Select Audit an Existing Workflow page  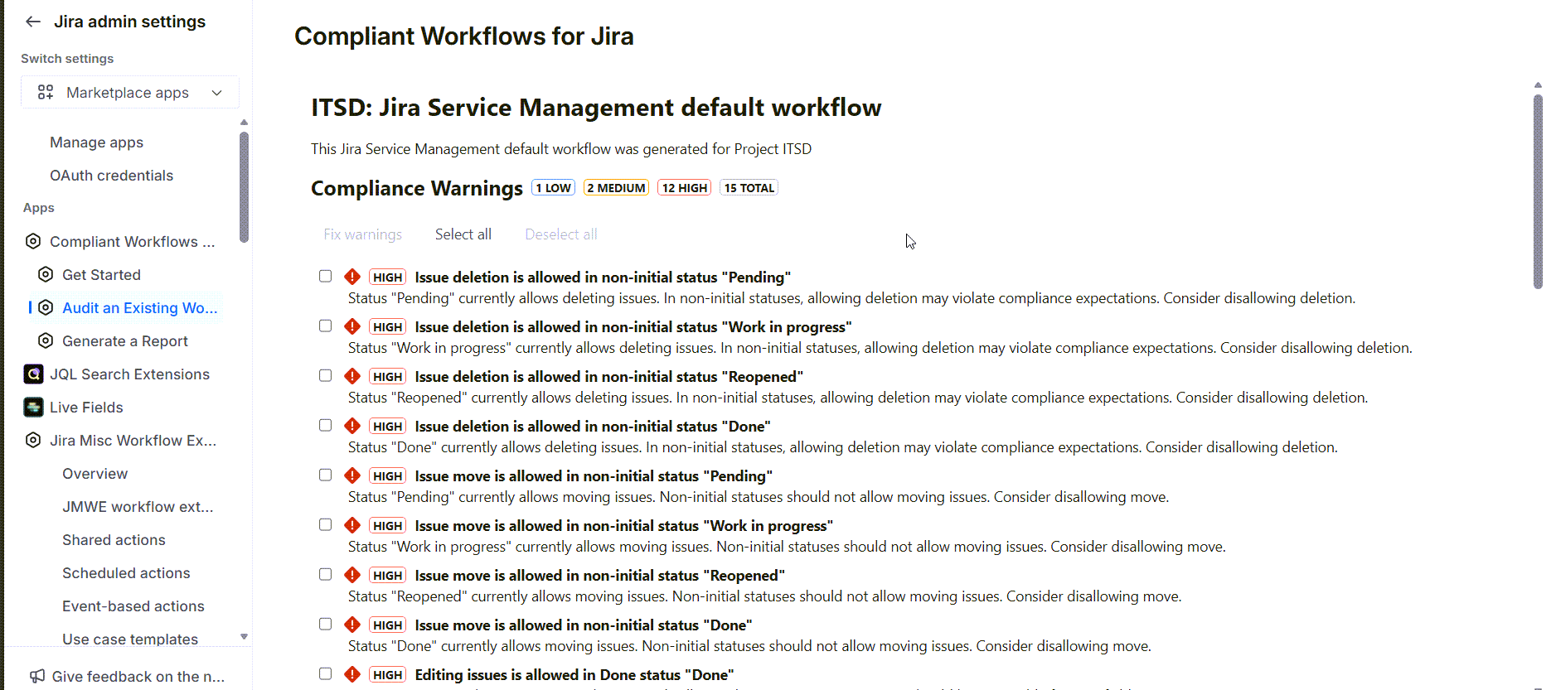(x=139, y=308)
